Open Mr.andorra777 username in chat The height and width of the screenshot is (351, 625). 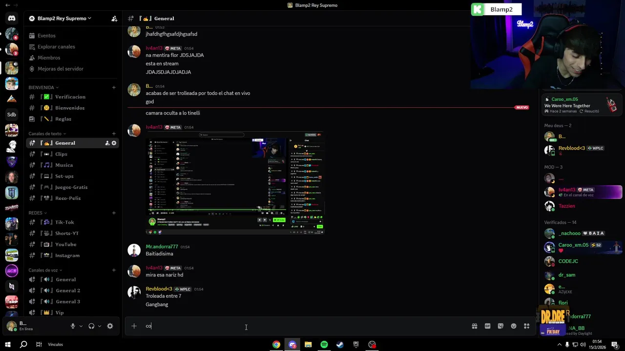click(162, 247)
